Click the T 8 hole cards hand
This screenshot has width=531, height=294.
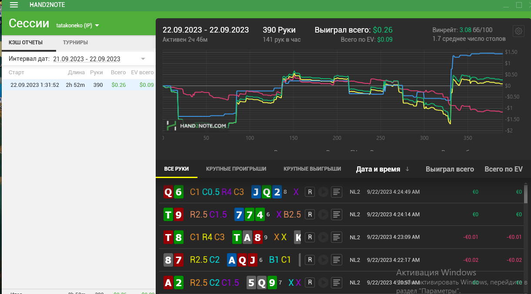(173, 237)
